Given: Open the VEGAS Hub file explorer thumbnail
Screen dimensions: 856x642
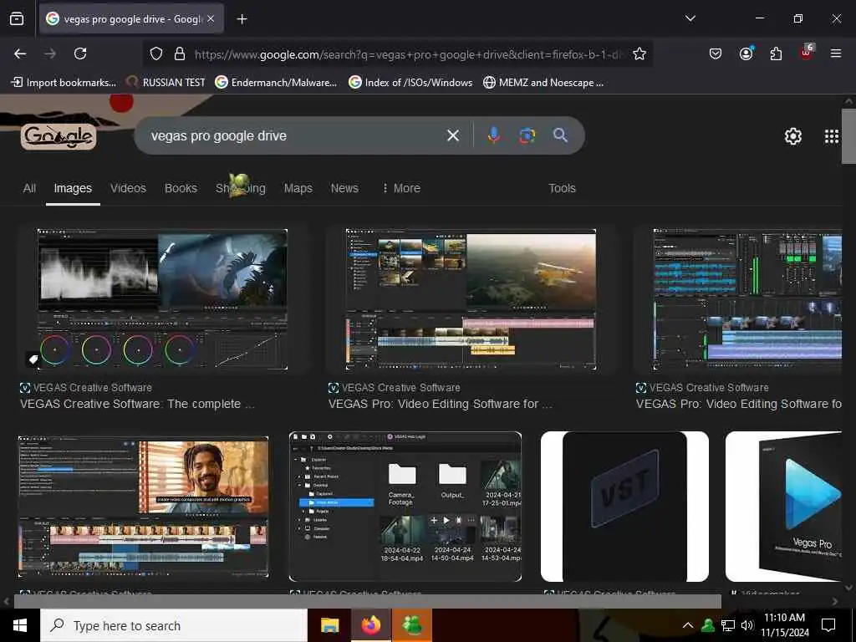Looking at the screenshot, I should pos(405,507).
